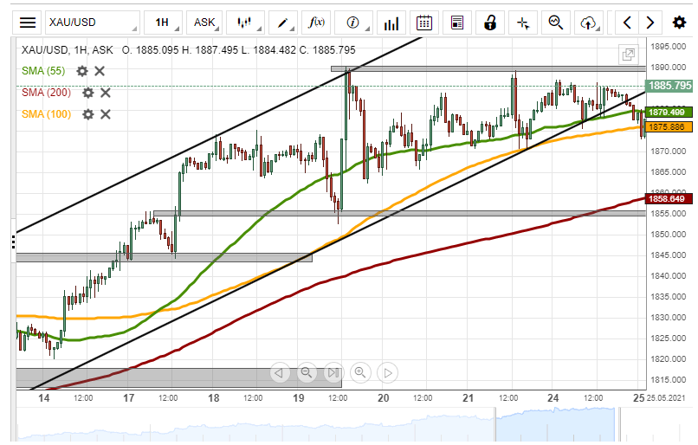
Task: Open the hamburger main menu
Action: 29,23
